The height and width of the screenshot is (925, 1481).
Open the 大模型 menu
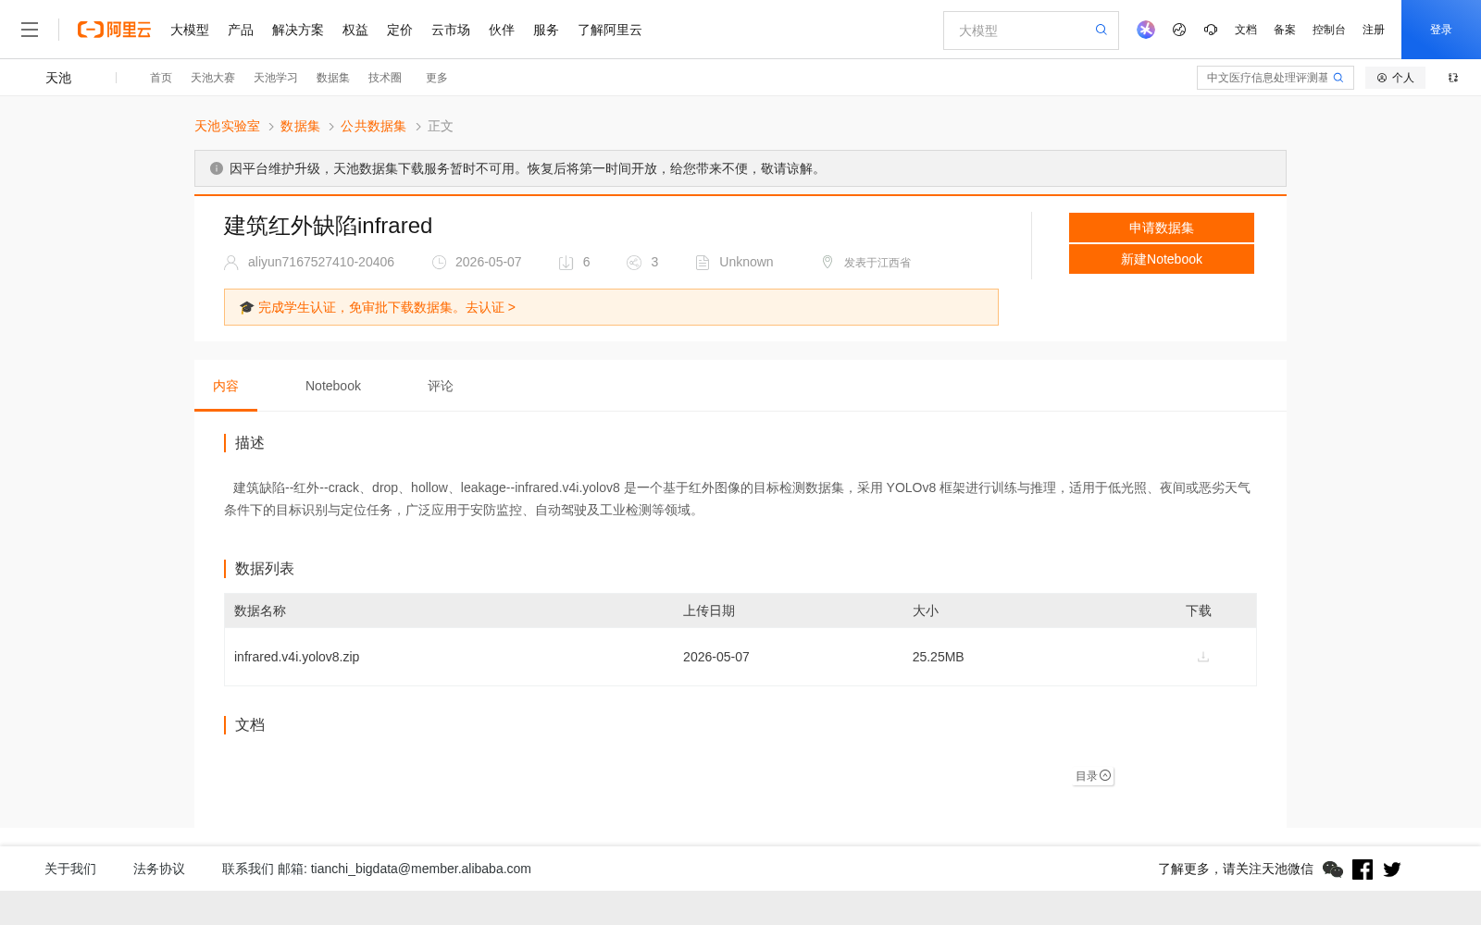coord(190,30)
